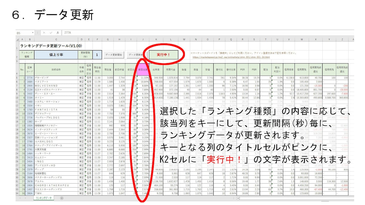Image resolution: width=365 pixels, height=205 pixels.
Task: Click the 11.33% ratio cell
Action: pos(143,77)
